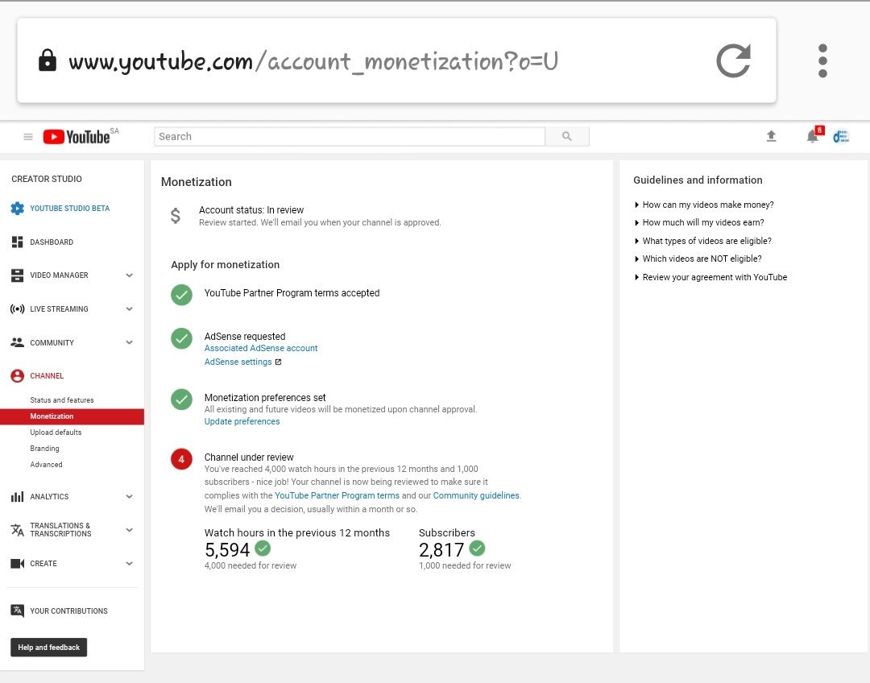Expand 'How much will my videos earn?'
Screen dimensions: 870x683
699,222
